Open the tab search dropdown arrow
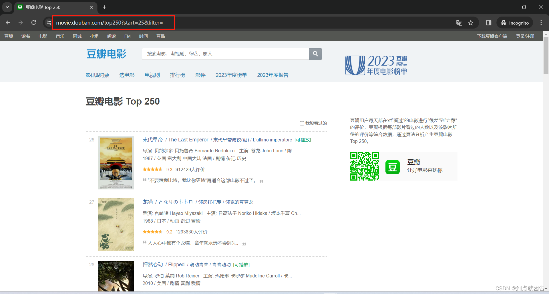Viewport: 549px width, 294px height. (7, 7)
